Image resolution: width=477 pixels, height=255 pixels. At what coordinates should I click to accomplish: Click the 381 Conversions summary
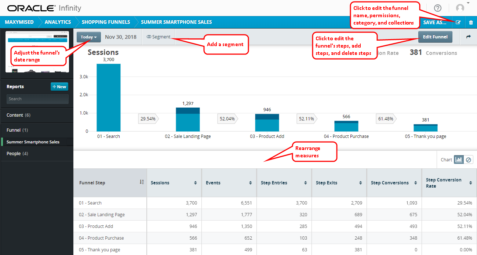click(433, 53)
